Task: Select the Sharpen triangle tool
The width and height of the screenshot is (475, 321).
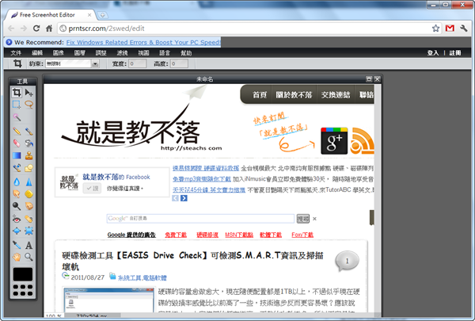Action: 29,182
